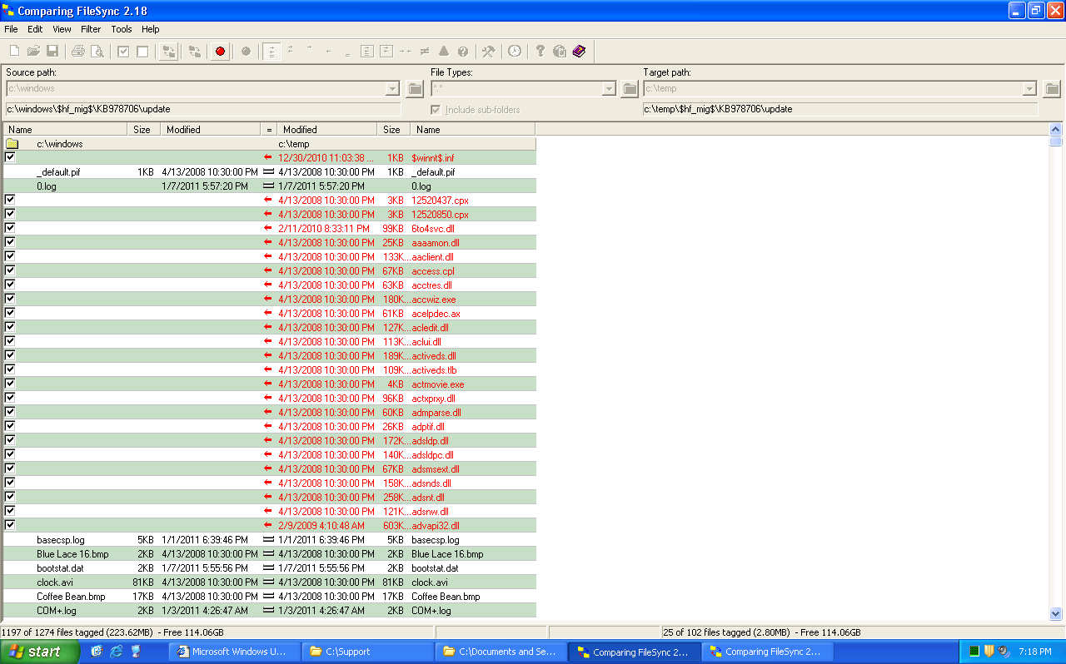Click the yellow security shield tray icon

[x=989, y=651]
